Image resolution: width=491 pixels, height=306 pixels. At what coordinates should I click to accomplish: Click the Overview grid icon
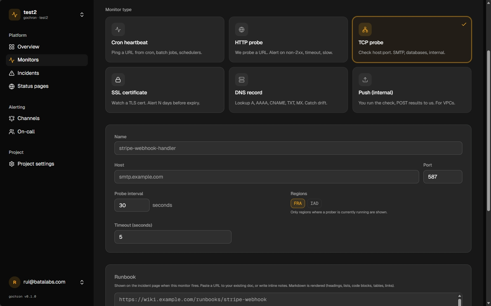(x=12, y=47)
